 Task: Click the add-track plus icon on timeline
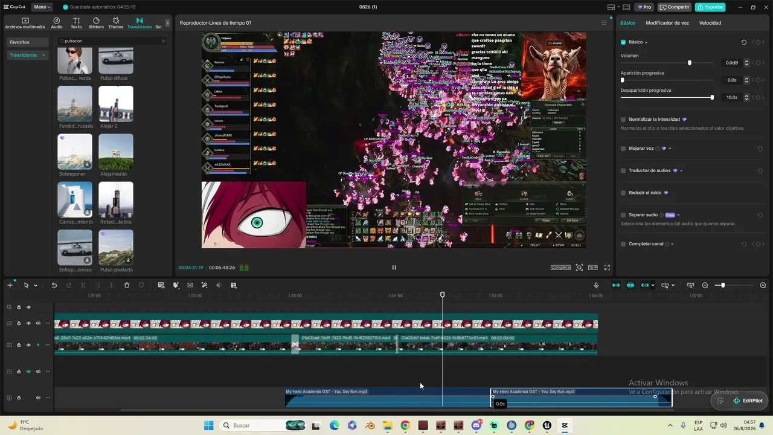pyautogui.click(x=10, y=285)
